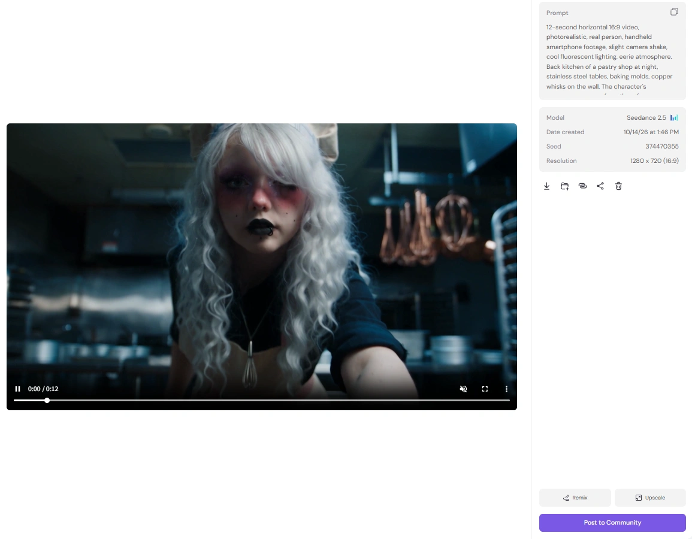Viewport: 692px width, 539px height.
Task: Click the Date created field label
Action: (x=565, y=132)
